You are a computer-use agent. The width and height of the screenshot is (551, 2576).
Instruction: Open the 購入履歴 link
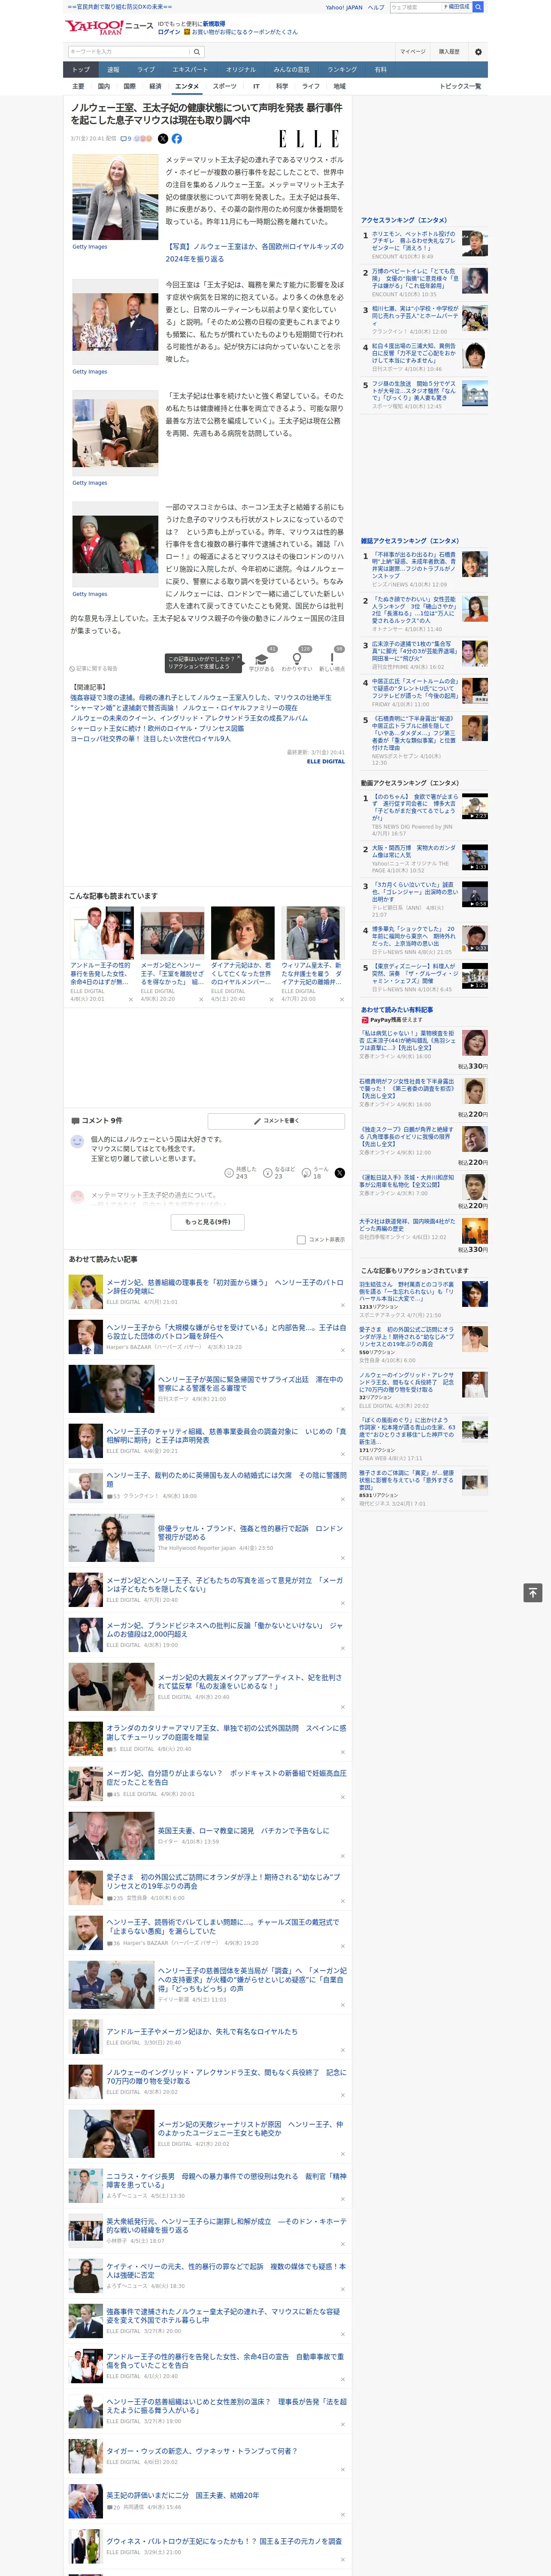click(449, 52)
